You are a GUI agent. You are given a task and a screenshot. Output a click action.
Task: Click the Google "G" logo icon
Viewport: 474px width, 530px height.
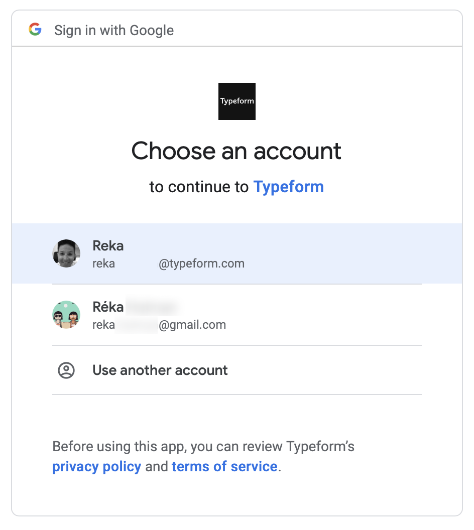click(x=35, y=30)
